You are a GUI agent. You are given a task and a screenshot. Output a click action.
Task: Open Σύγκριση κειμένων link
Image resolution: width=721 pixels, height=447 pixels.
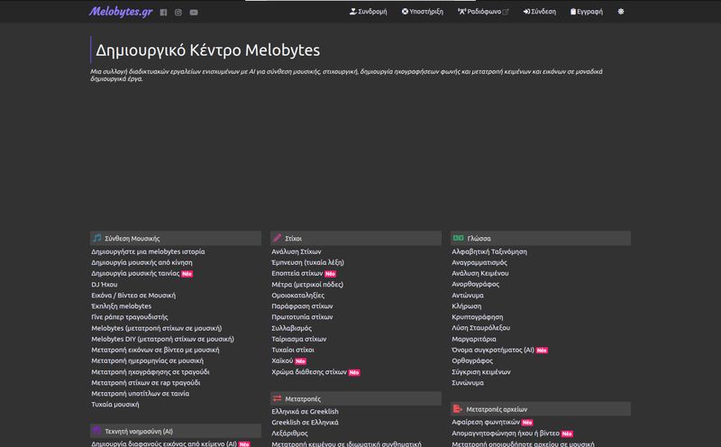click(x=481, y=371)
